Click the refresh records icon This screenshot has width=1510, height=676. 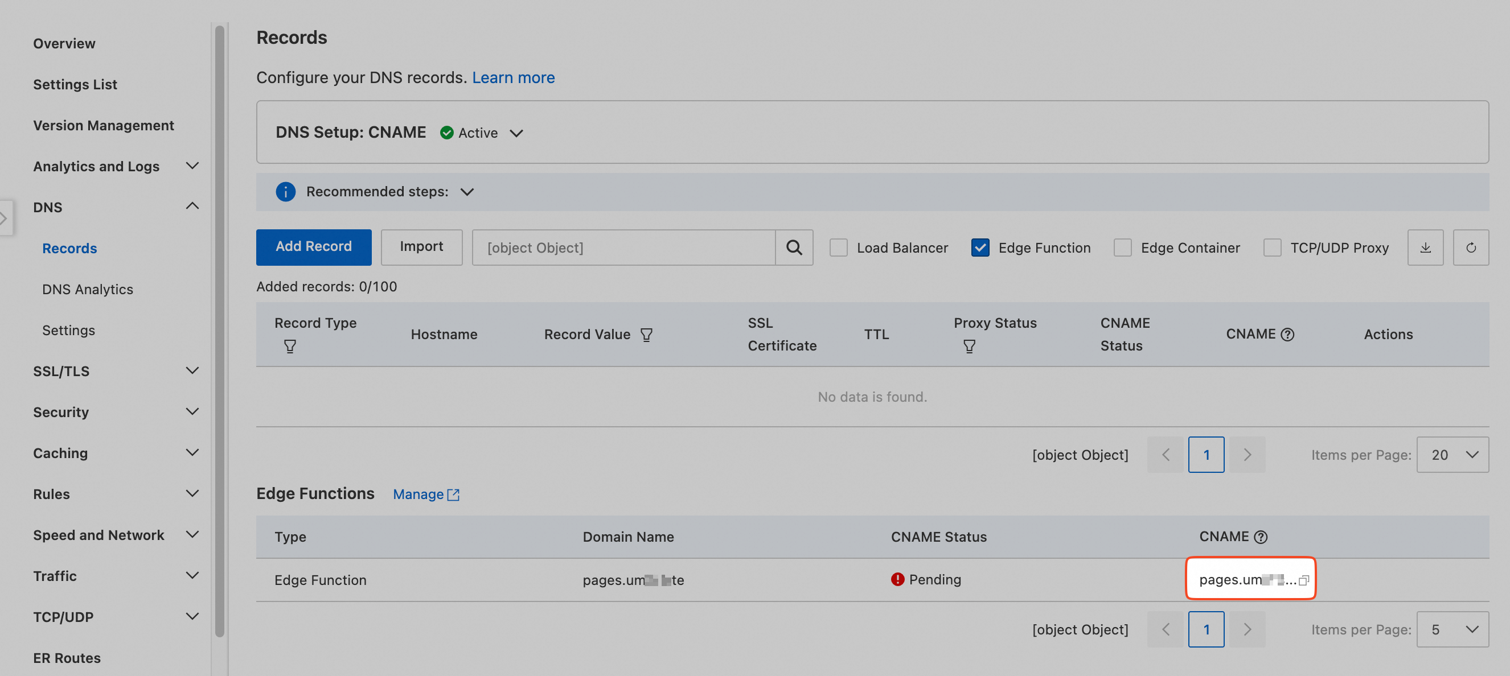point(1471,248)
